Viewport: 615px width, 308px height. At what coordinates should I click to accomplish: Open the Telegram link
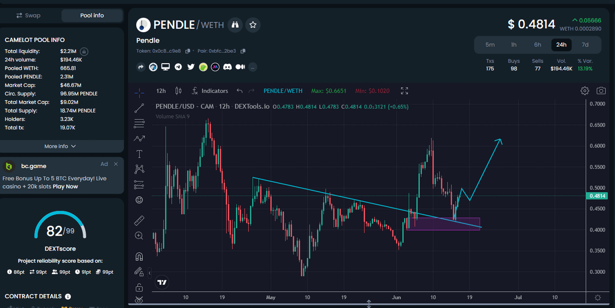pos(178,67)
